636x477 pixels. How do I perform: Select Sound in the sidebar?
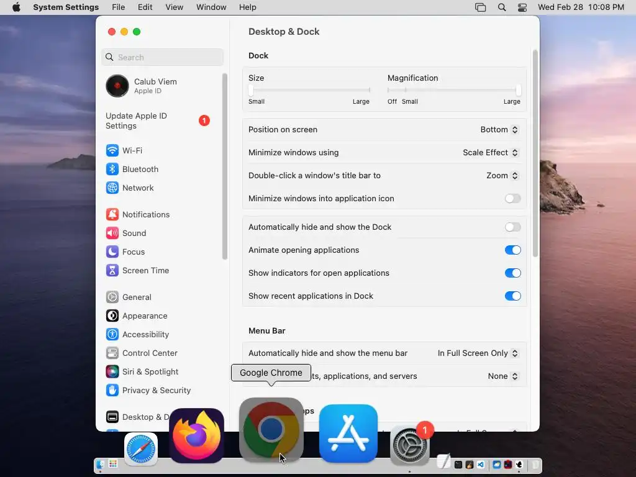(x=126, y=234)
